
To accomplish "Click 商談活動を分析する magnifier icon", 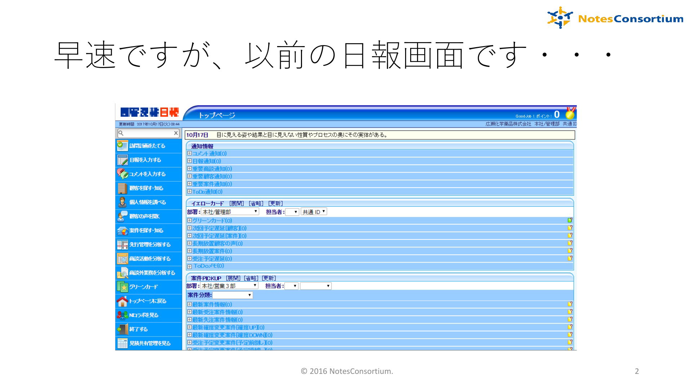I will click(122, 259).
